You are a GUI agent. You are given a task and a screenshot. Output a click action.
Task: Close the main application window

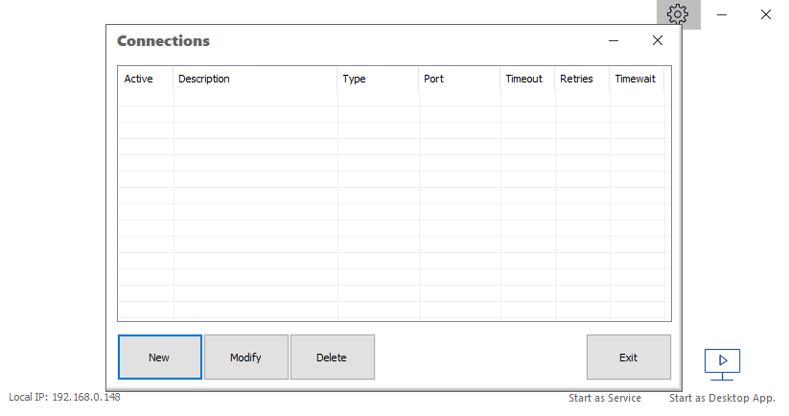point(766,14)
